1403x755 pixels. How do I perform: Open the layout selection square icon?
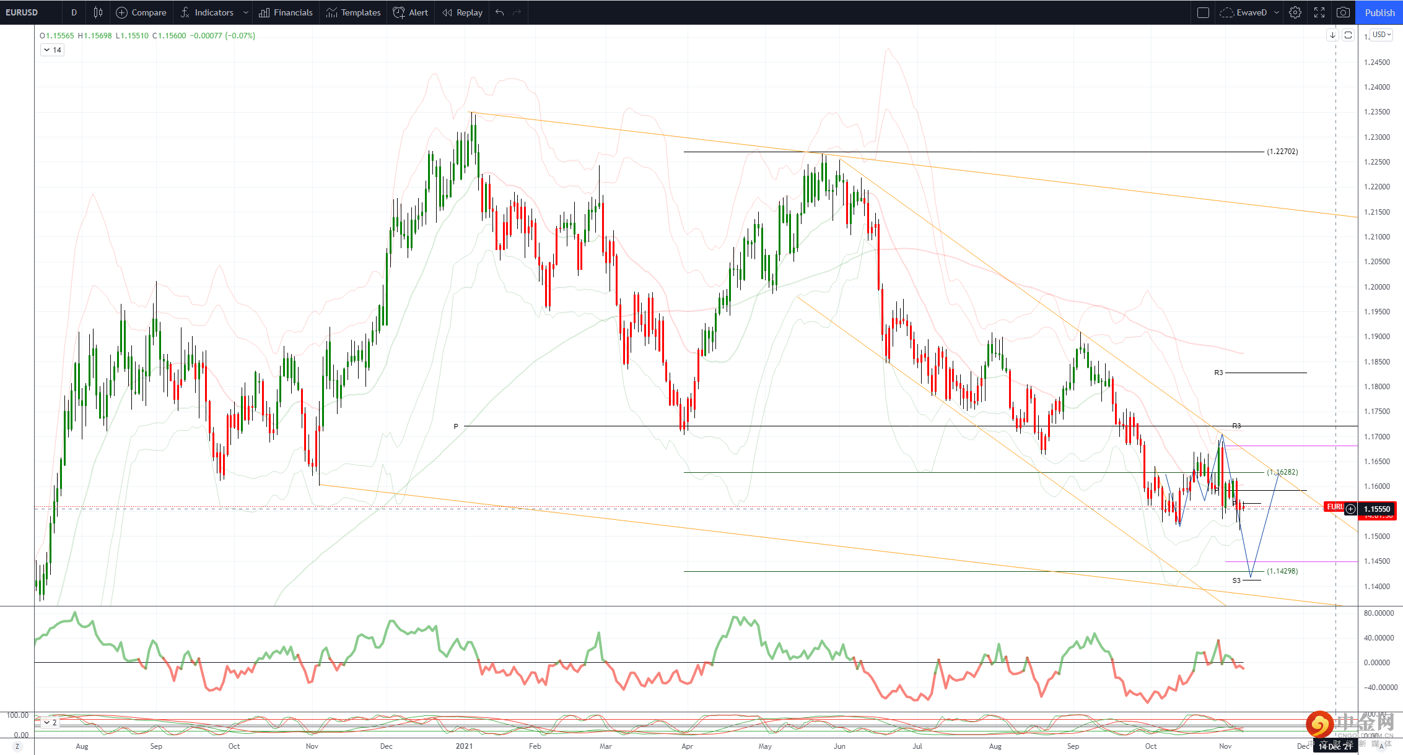pos(1203,12)
